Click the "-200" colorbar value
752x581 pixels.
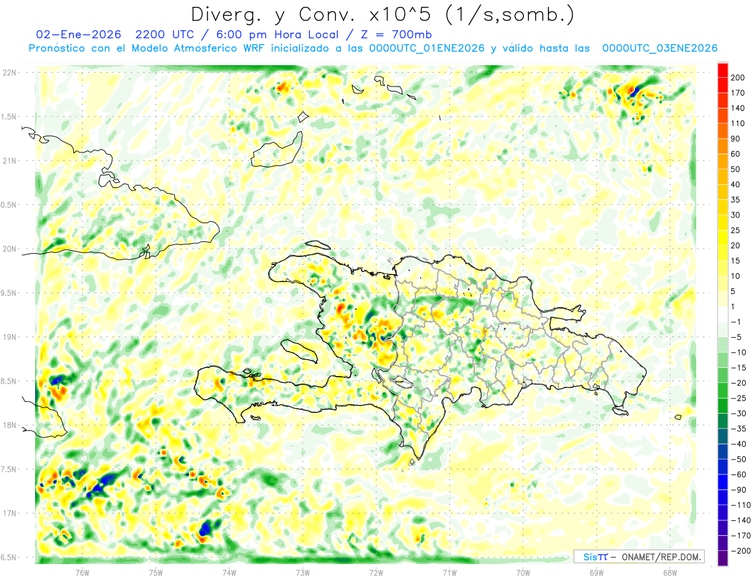point(741,551)
